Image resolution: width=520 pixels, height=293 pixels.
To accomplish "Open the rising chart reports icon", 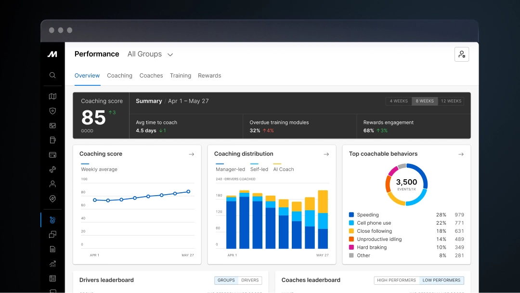I will [x=52, y=264].
